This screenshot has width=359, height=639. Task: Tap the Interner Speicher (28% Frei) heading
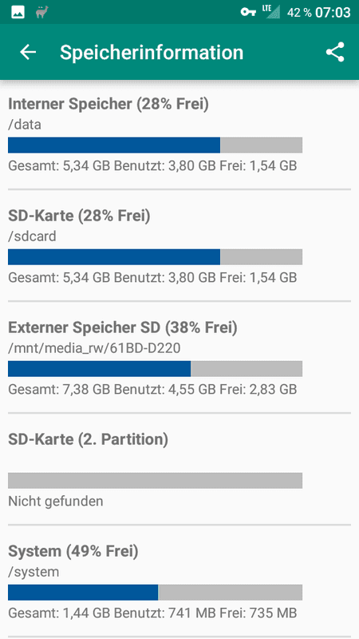click(x=108, y=105)
